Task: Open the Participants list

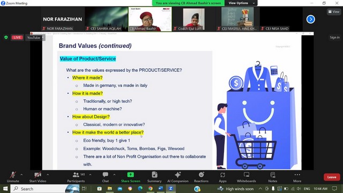Action: [x=76, y=177]
